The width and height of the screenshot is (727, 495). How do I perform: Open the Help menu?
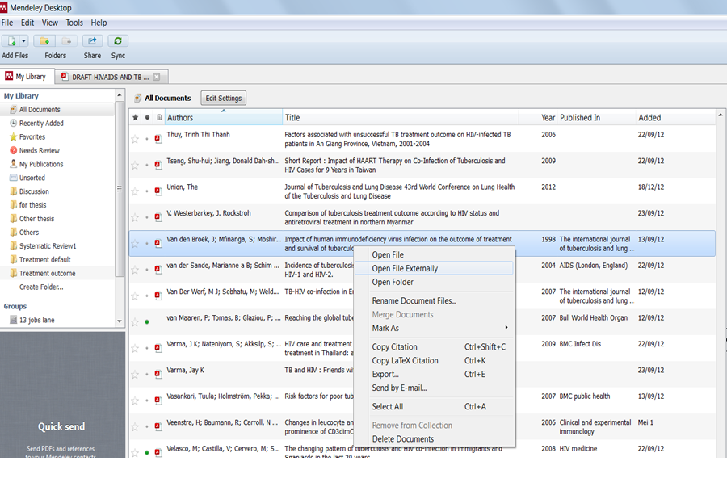click(99, 23)
